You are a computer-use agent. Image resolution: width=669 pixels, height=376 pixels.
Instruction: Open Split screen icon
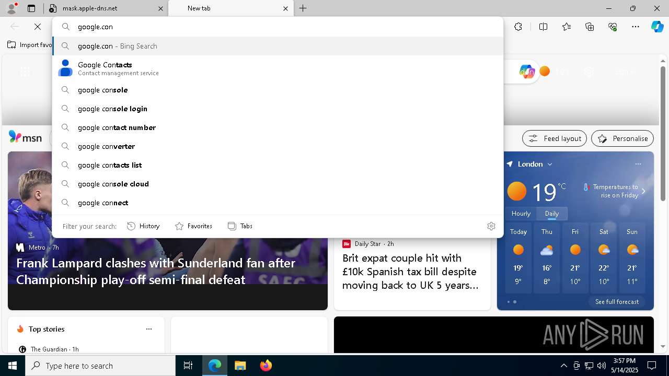tap(543, 27)
